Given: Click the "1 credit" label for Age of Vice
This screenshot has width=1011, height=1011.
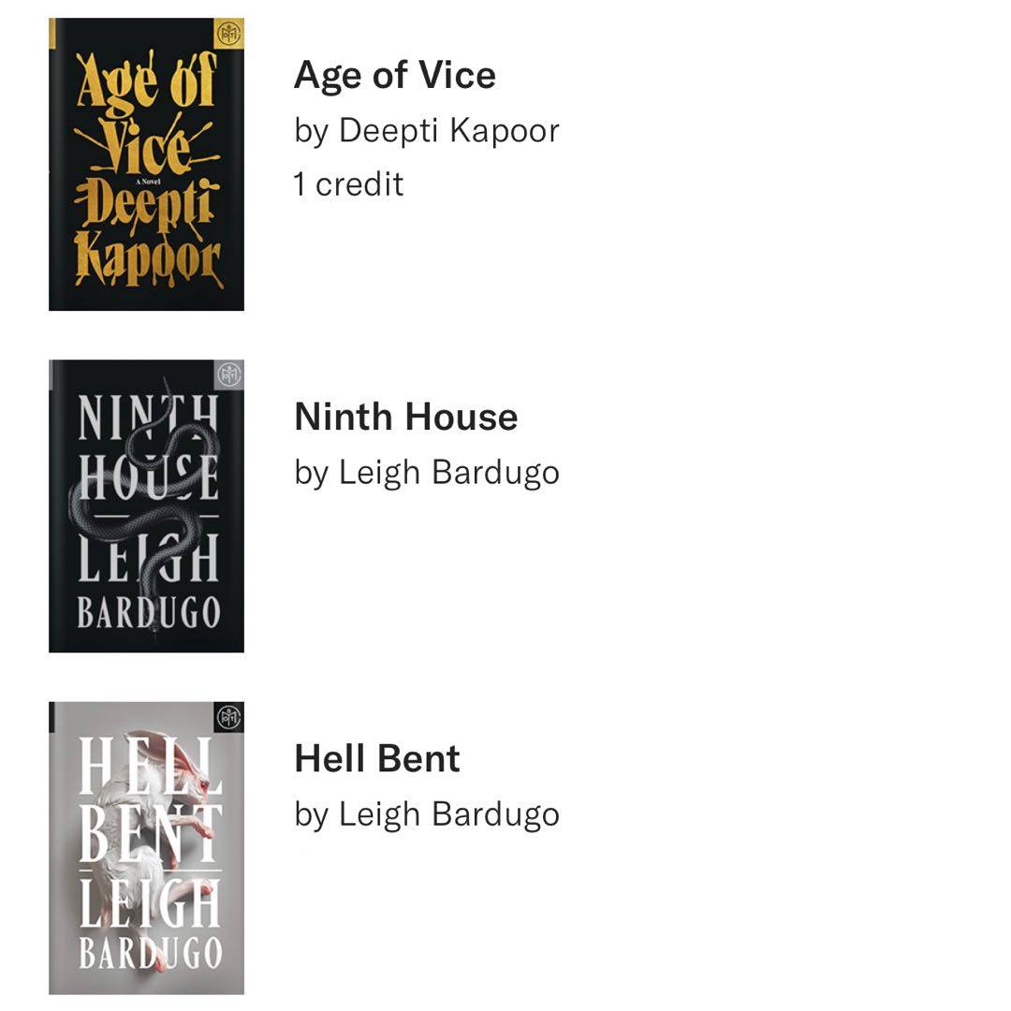Looking at the screenshot, I should pyautogui.click(x=347, y=183).
